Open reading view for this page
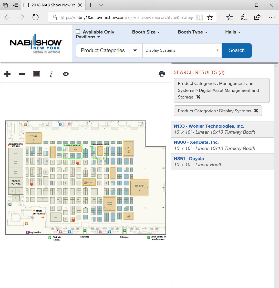This screenshot has width=279, height=288. pos(200,17)
